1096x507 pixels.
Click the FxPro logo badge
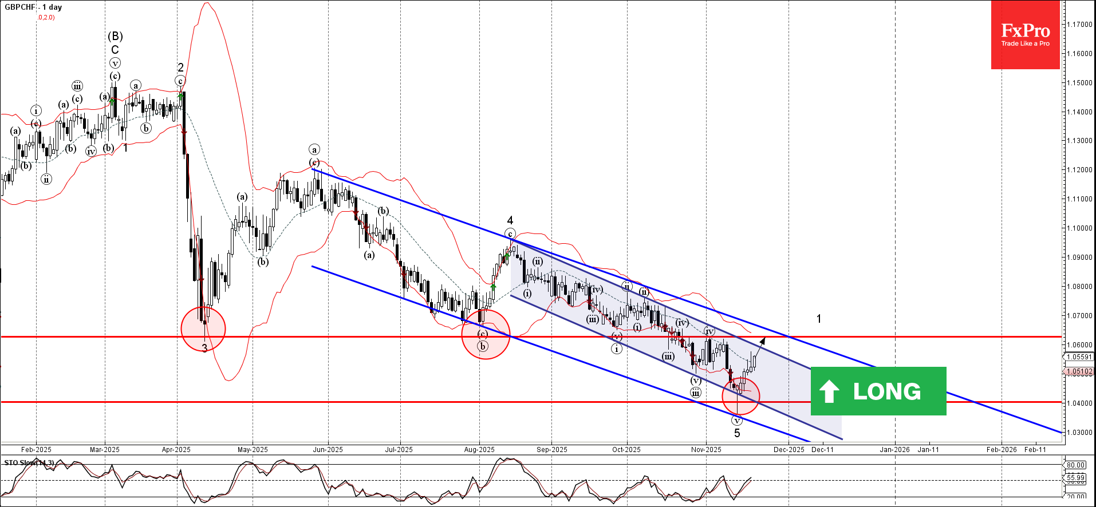1025,34
